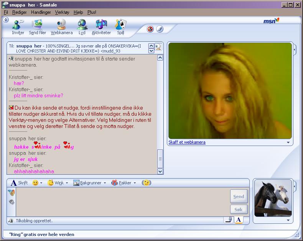303x241 pixels.
Task: Click the "Ring" gratis over hele verden ad
Action: (41, 234)
